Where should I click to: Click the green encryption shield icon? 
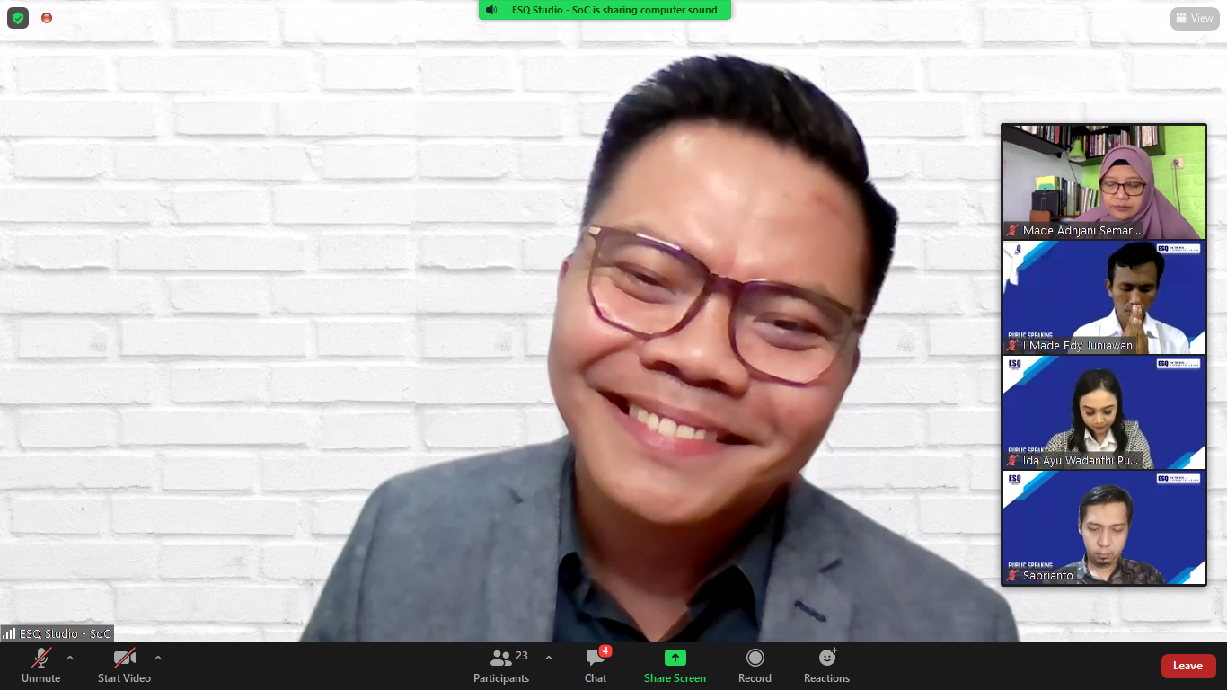[18, 18]
